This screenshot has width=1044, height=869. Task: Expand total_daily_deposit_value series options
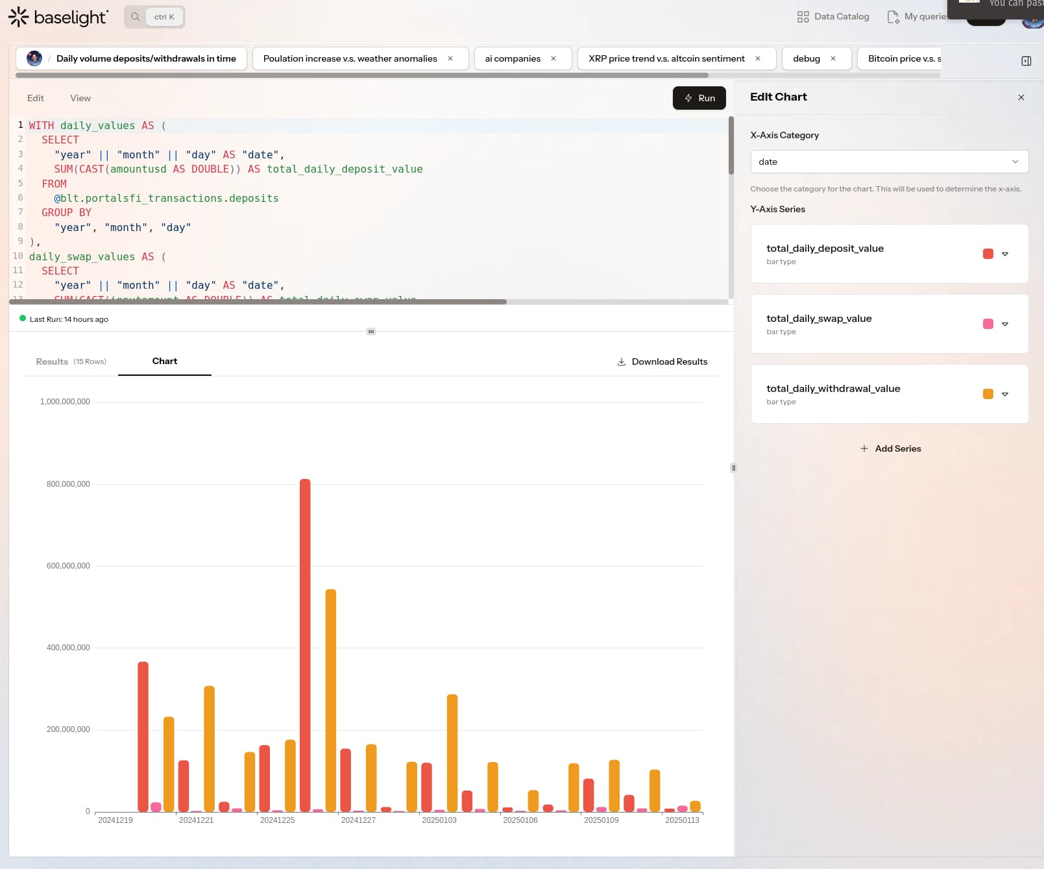[1004, 254]
